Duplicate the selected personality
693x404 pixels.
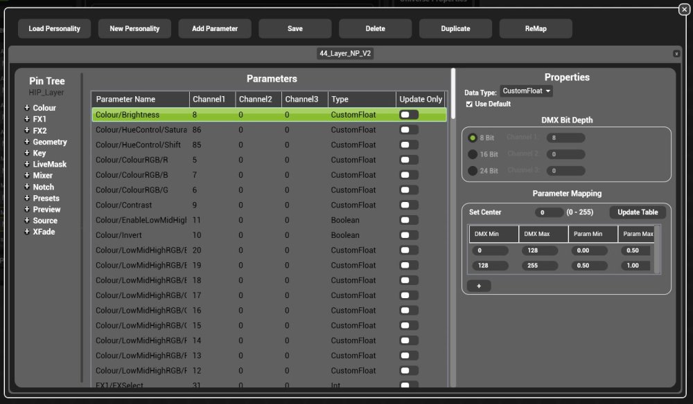[x=455, y=28]
